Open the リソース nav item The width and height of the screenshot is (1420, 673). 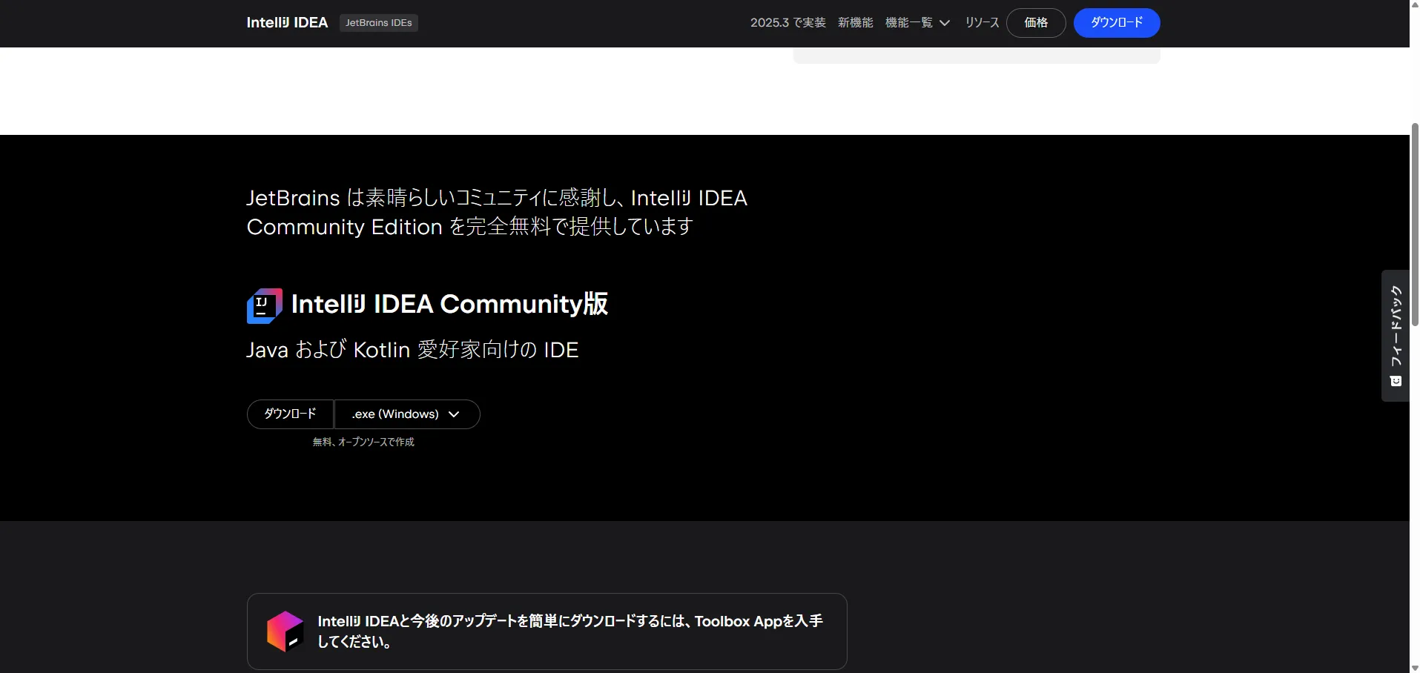[982, 23]
